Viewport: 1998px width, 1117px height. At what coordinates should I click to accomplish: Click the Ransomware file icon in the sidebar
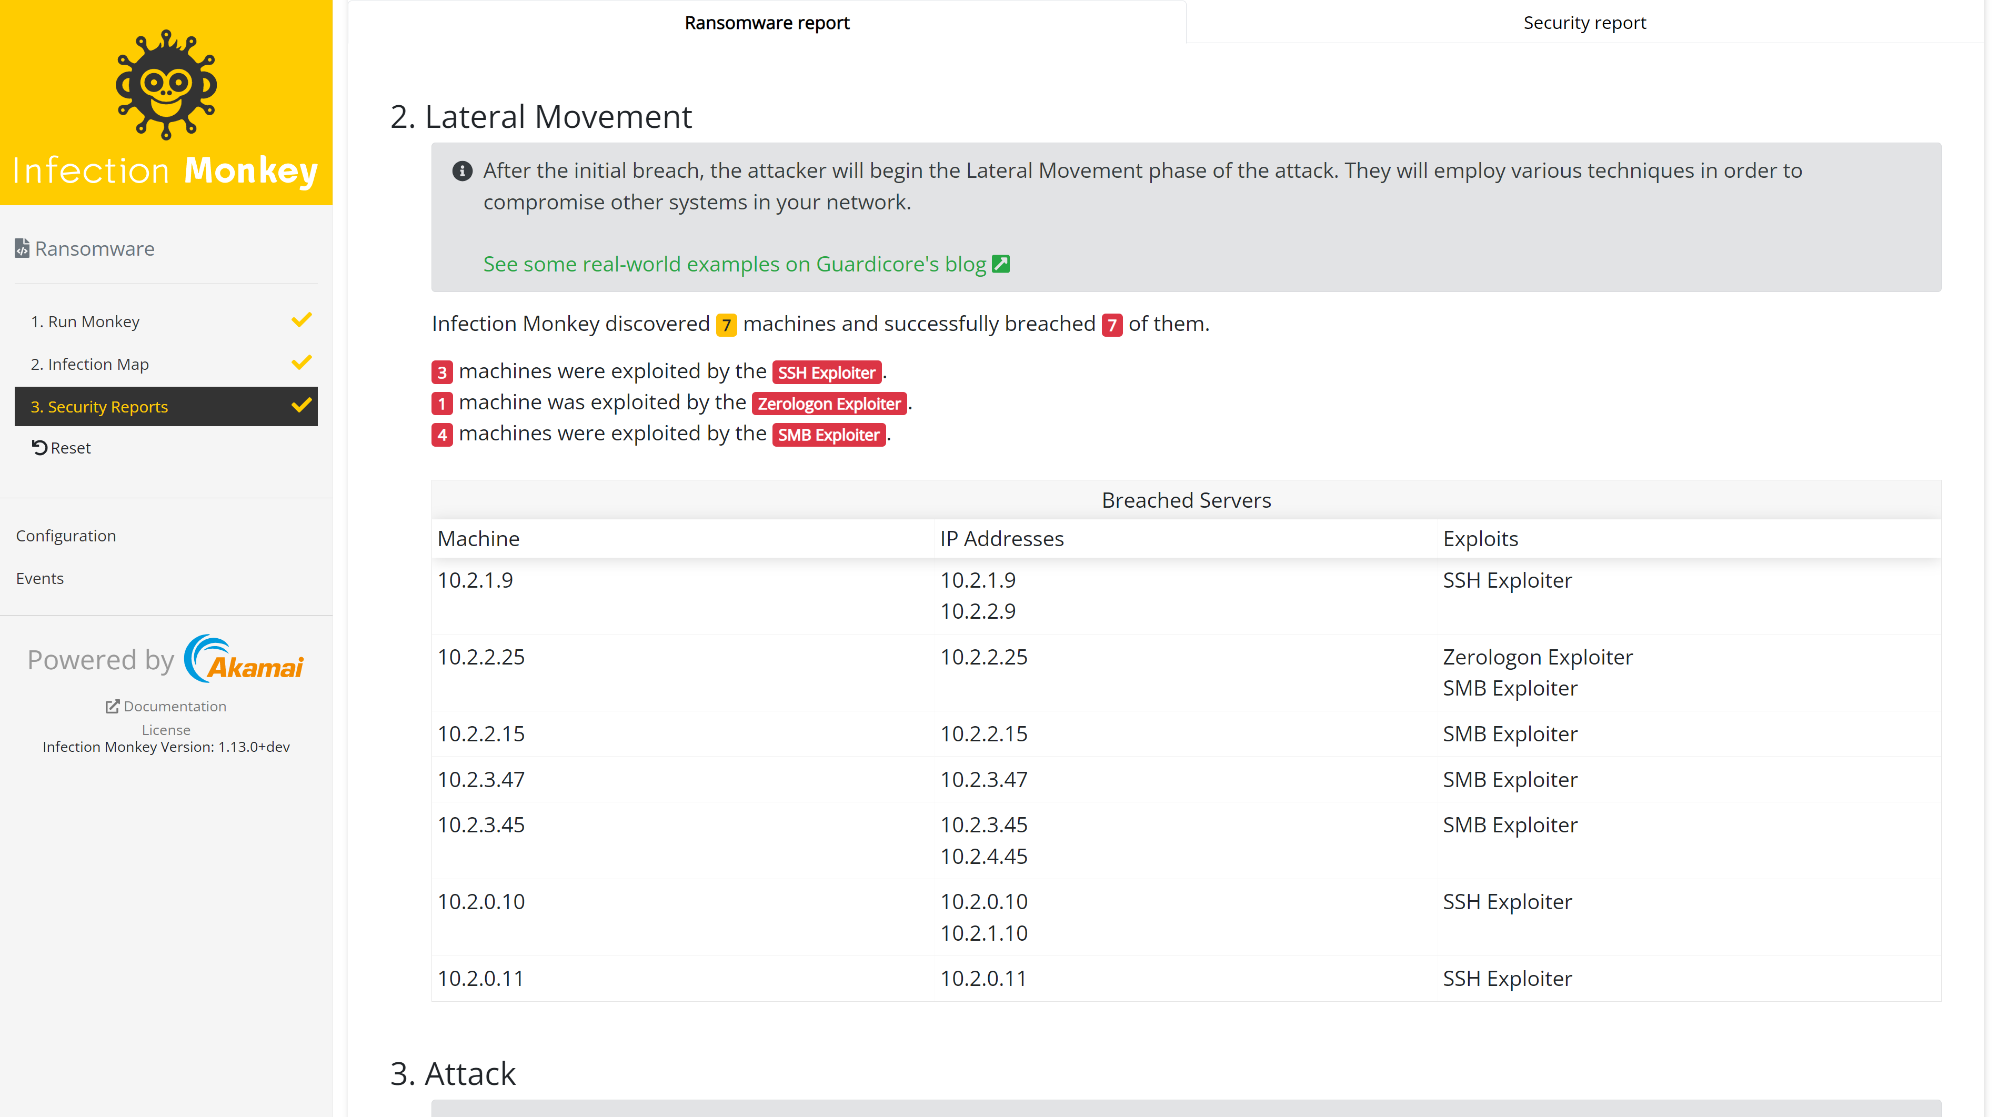22,248
